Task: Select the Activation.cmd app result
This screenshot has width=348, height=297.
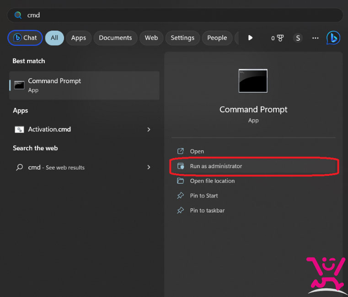Action: click(84, 129)
